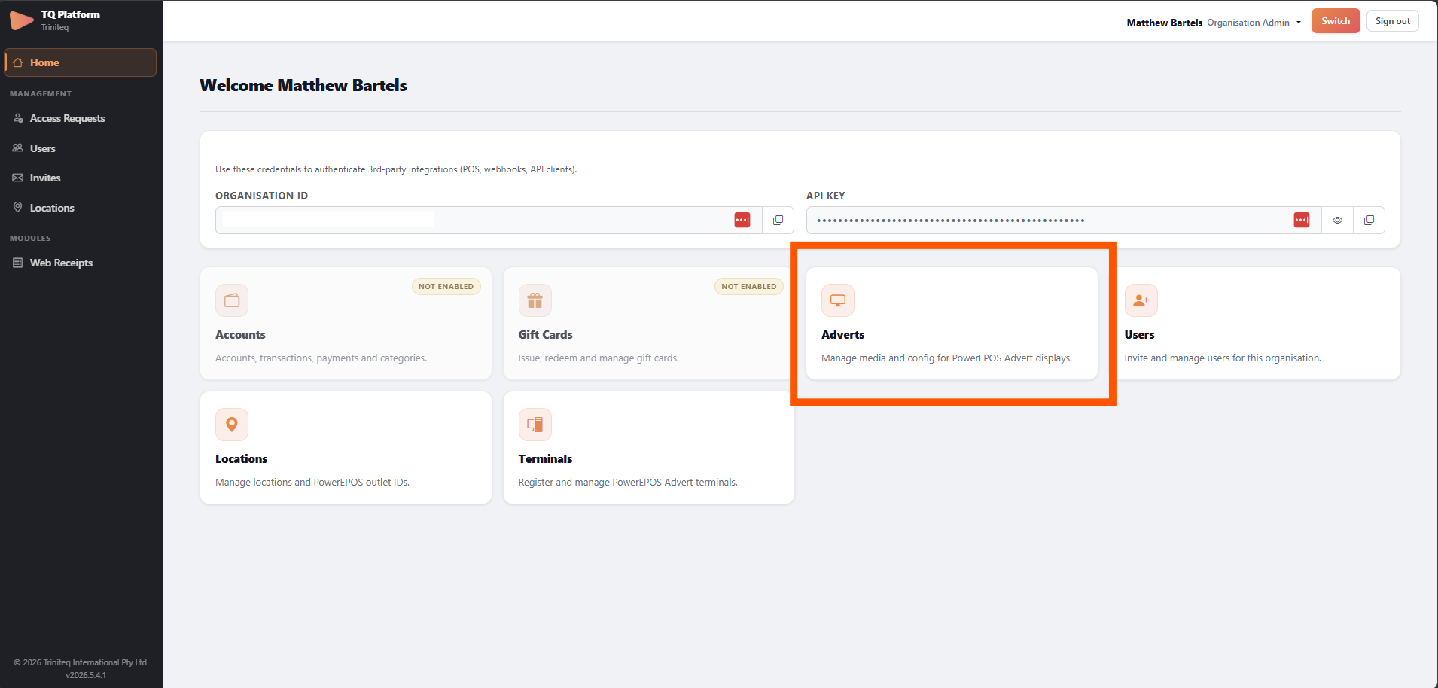Click the Matthew Bartels user name
The height and width of the screenshot is (688, 1438).
1164,23
